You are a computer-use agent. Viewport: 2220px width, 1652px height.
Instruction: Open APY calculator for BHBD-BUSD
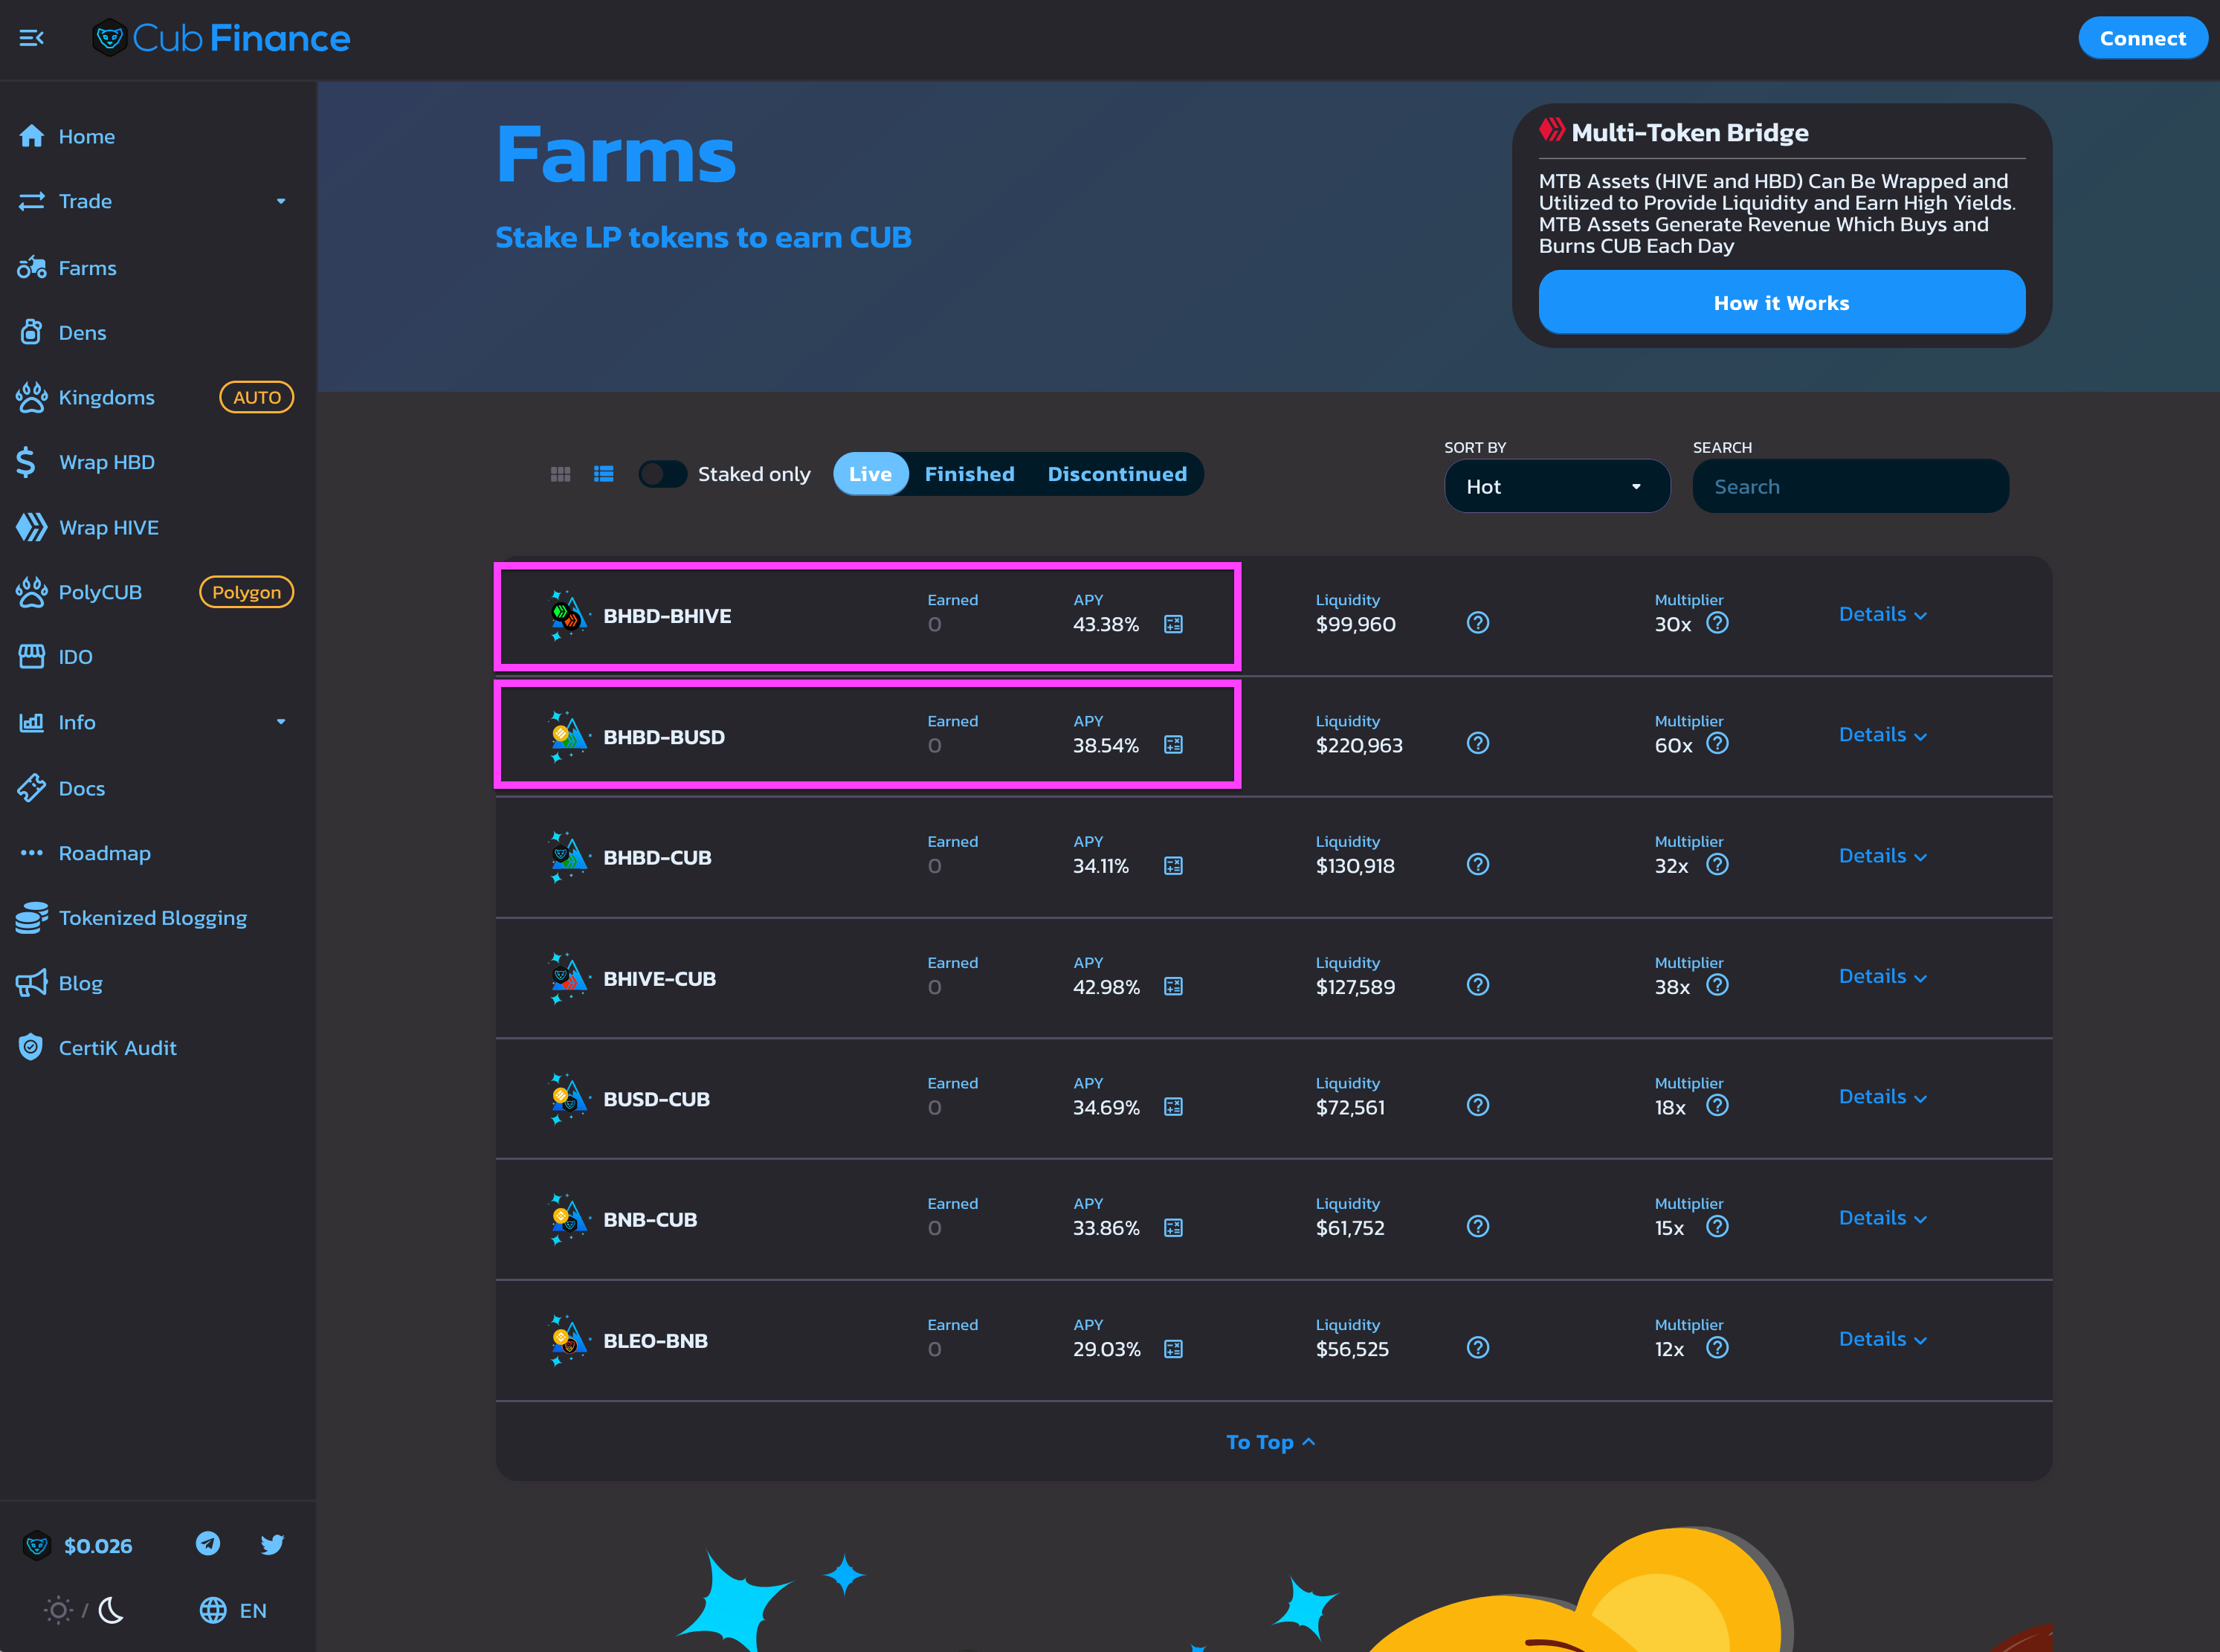[x=1173, y=745]
